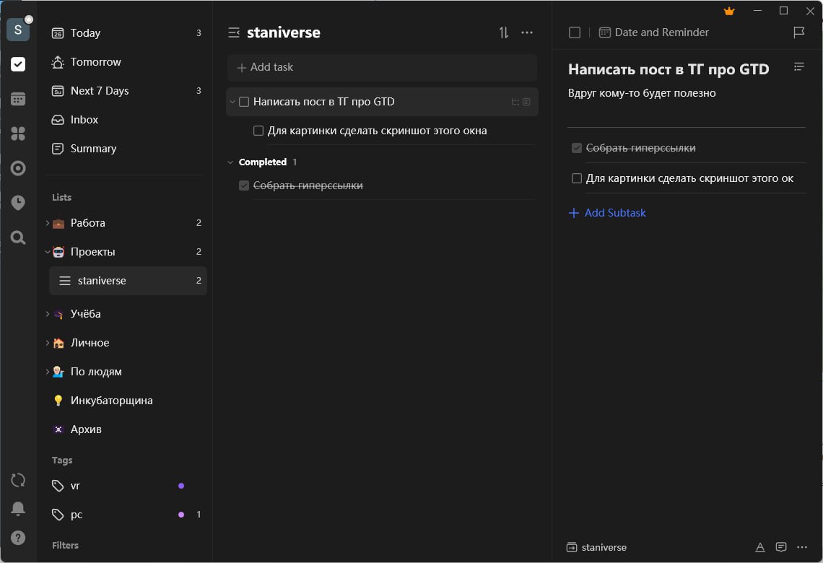Expand the 'Работа' folder

click(x=48, y=223)
